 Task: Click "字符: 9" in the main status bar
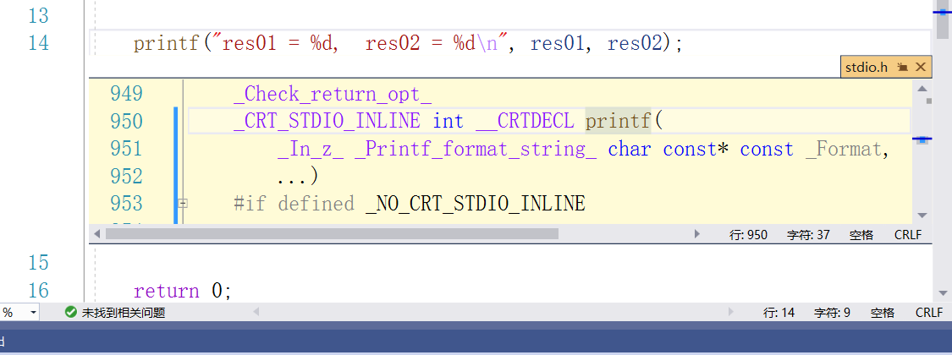(x=832, y=313)
